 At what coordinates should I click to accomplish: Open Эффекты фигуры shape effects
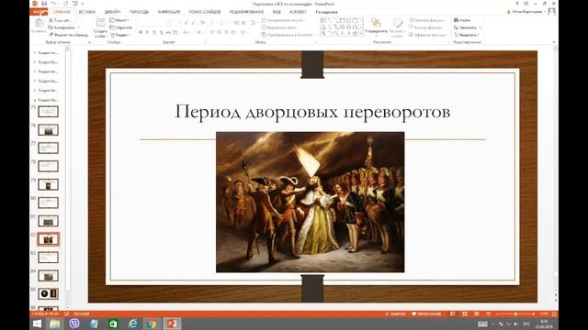[x=428, y=35]
